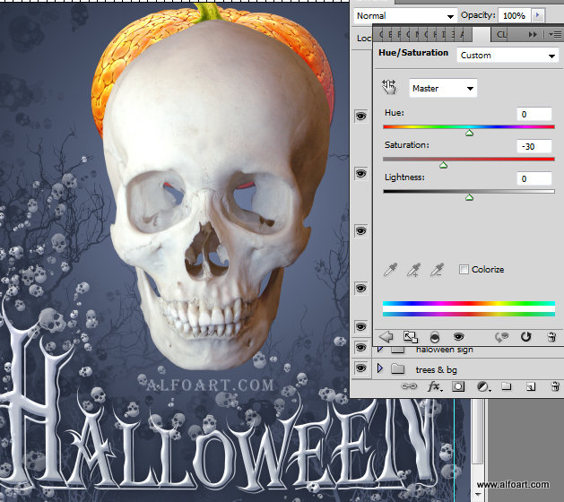Open the Custom preset dropdown
The height and width of the screenshot is (502, 564).
point(507,56)
